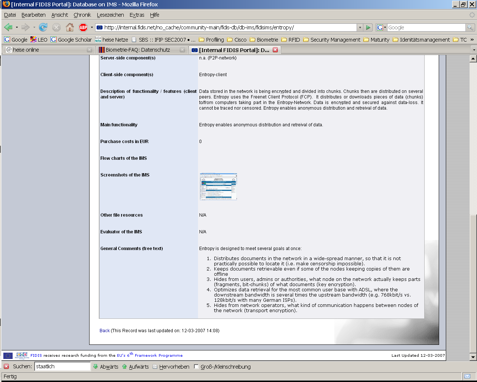
Task: Click the vertical scrollbar down arrow
Action: 473,357
